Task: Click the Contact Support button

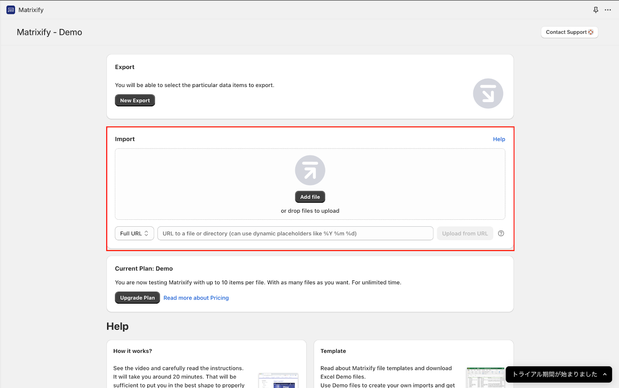Action: pos(569,32)
